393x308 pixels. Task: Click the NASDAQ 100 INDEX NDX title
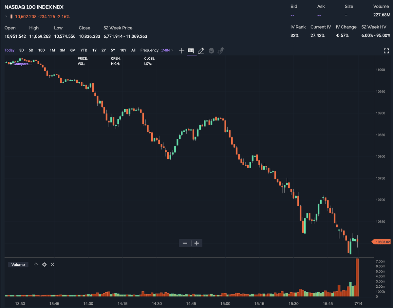(34, 7)
